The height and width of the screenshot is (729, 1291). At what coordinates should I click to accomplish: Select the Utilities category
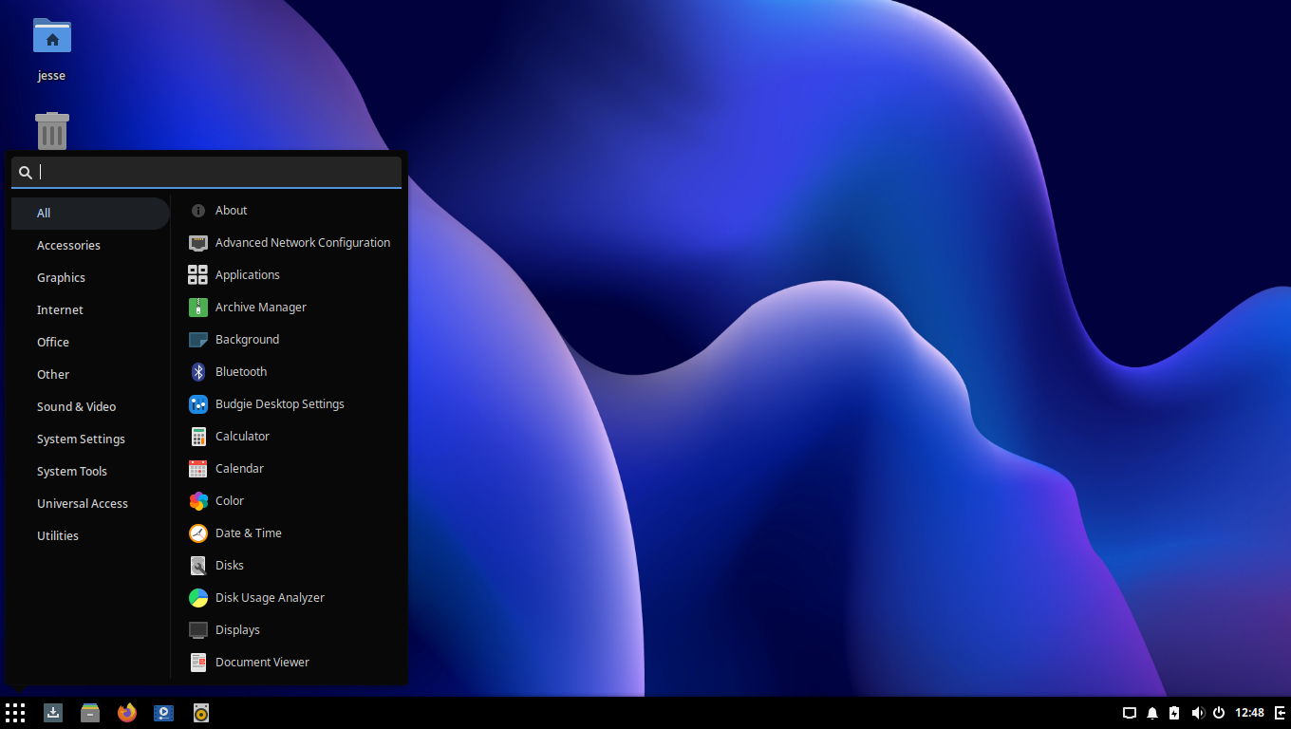click(x=90, y=536)
